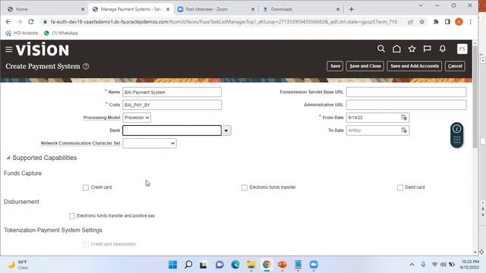Viewport: 486px width, 273px height.
Task: Click the share page icon in address bar
Action: click(410, 22)
